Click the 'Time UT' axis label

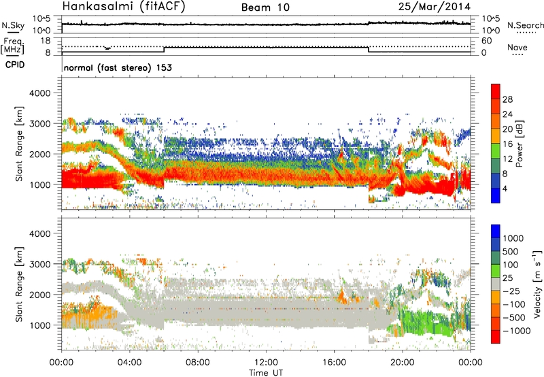[x=266, y=373]
